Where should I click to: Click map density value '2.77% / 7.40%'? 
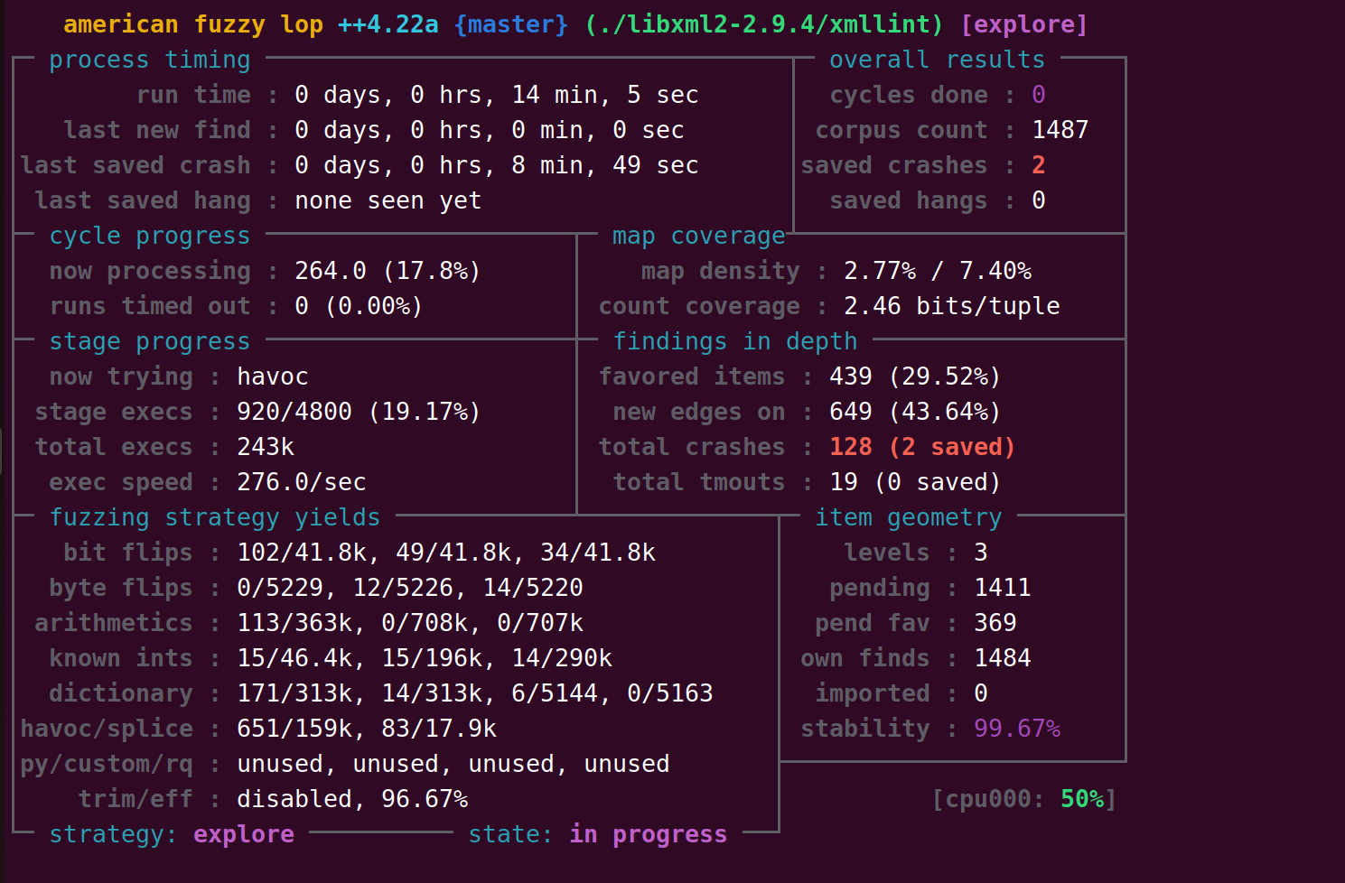[x=938, y=271]
